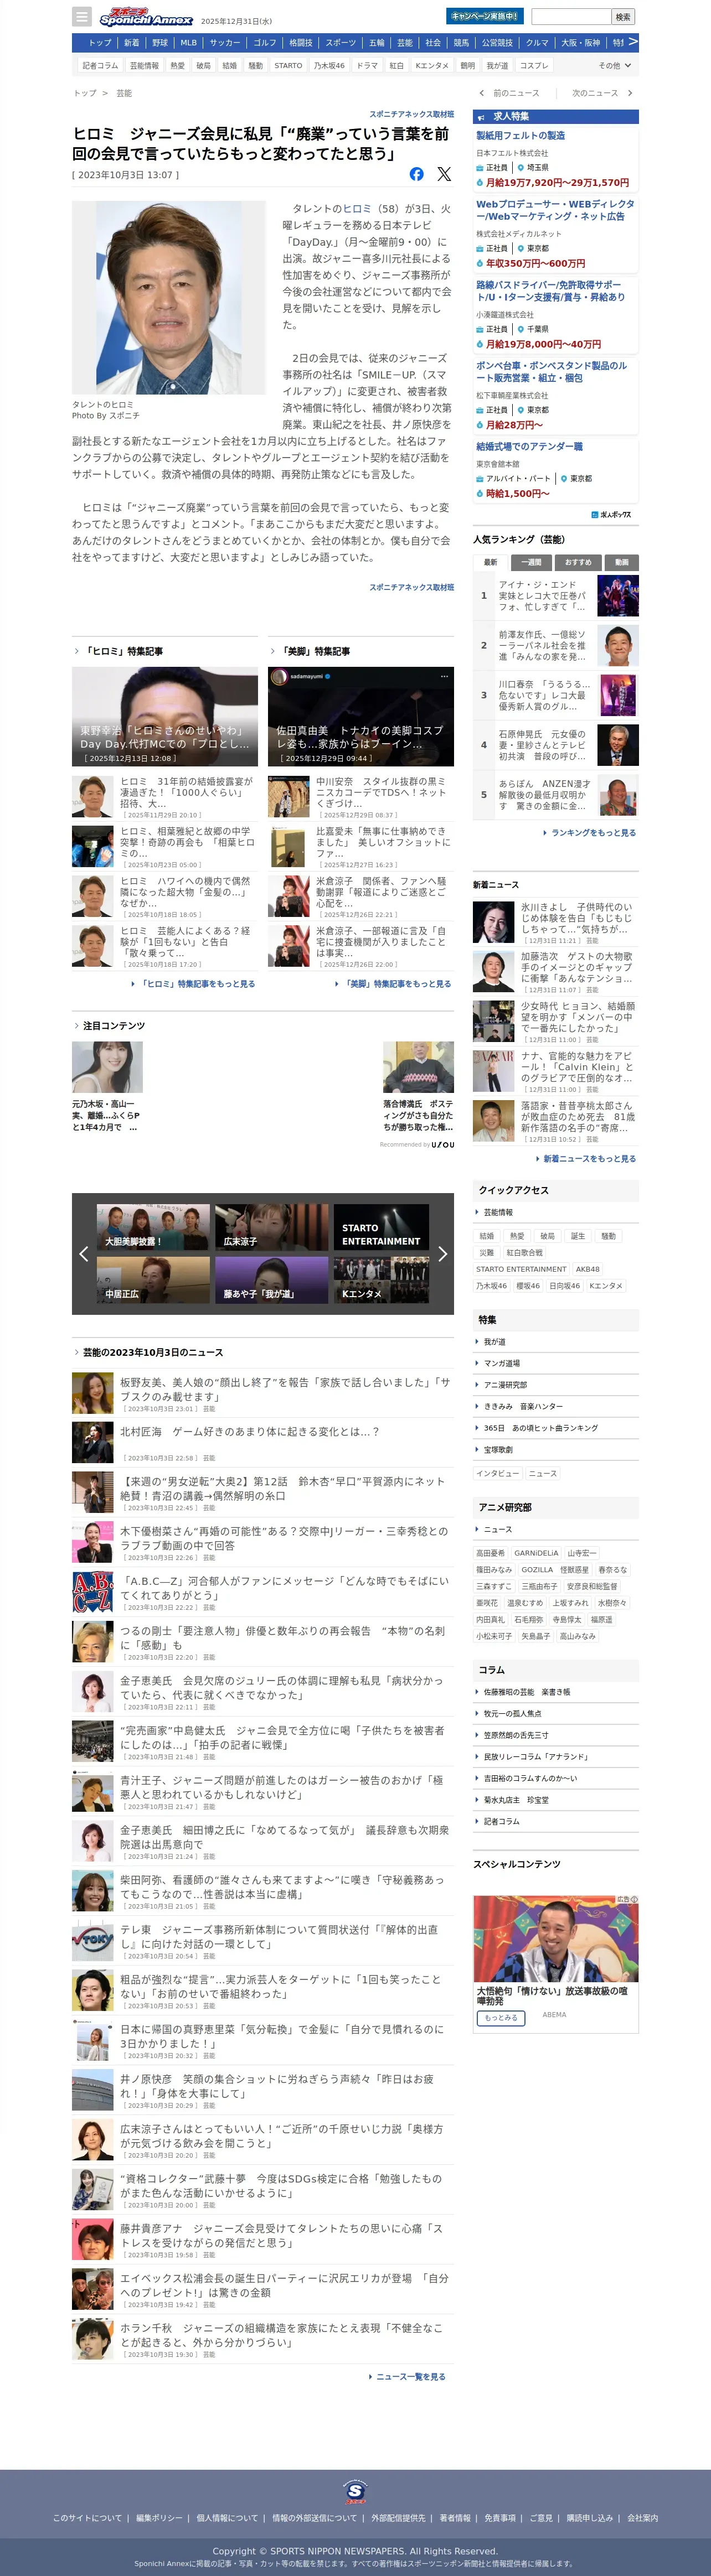Image resolution: width=711 pixels, height=2576 pixels.
Task: Click 編集ポリシー in the footer
Action: [x=159, y=2518]
